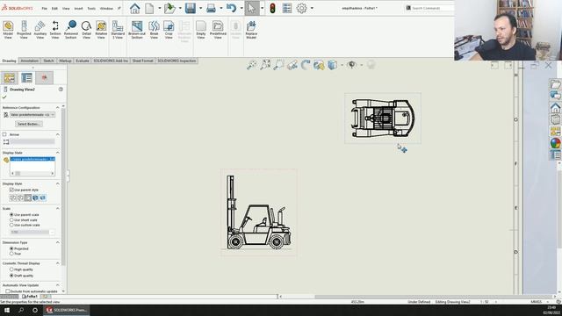This screenshot has width=562, height=316.
Task: Click the Select Bodies button
Action: (x=29, y=124)
